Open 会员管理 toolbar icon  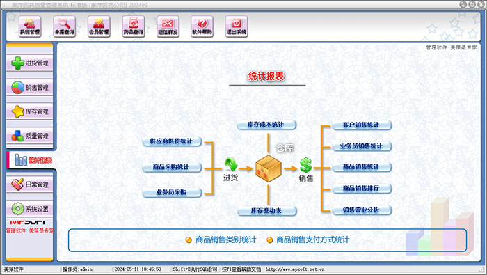tap(99, 26)
